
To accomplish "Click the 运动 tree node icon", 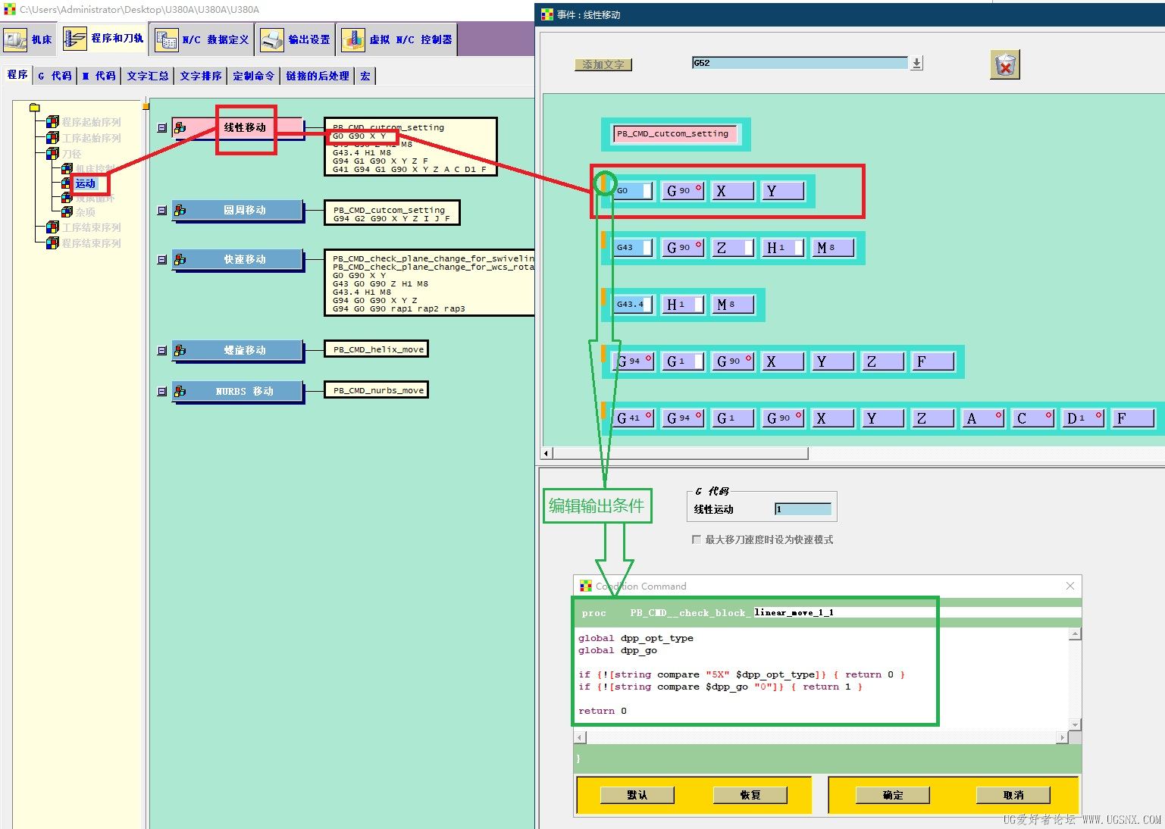I will coord(67,183).
